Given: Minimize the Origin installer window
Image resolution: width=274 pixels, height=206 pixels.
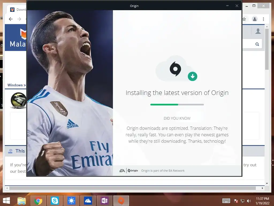Looking at the screenshot, I should pyautogui.click(x=227, y=6).
